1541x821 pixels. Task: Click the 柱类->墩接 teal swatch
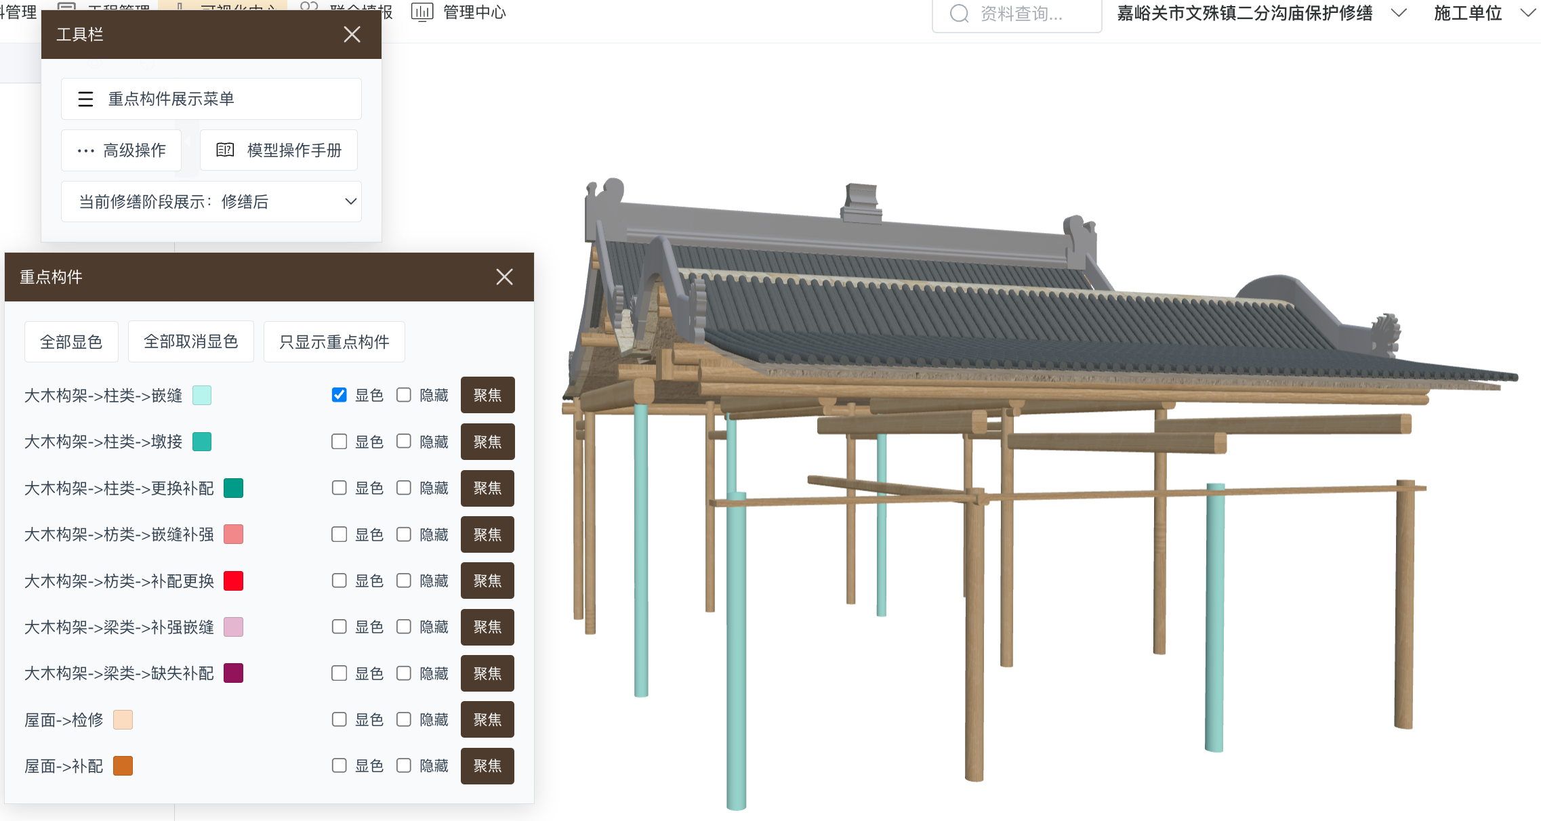(202, 442)
